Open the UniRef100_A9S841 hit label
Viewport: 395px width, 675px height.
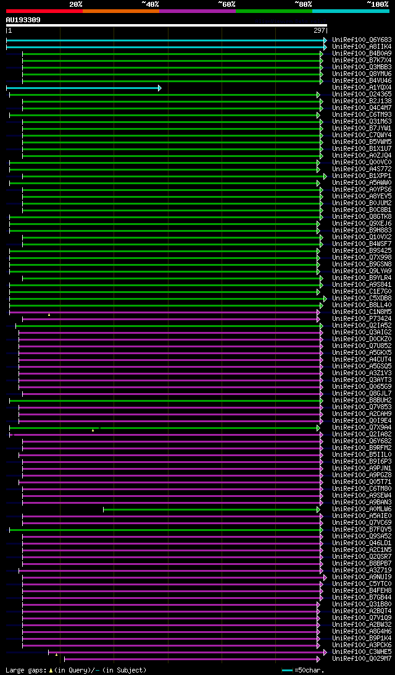pos(362,285)
